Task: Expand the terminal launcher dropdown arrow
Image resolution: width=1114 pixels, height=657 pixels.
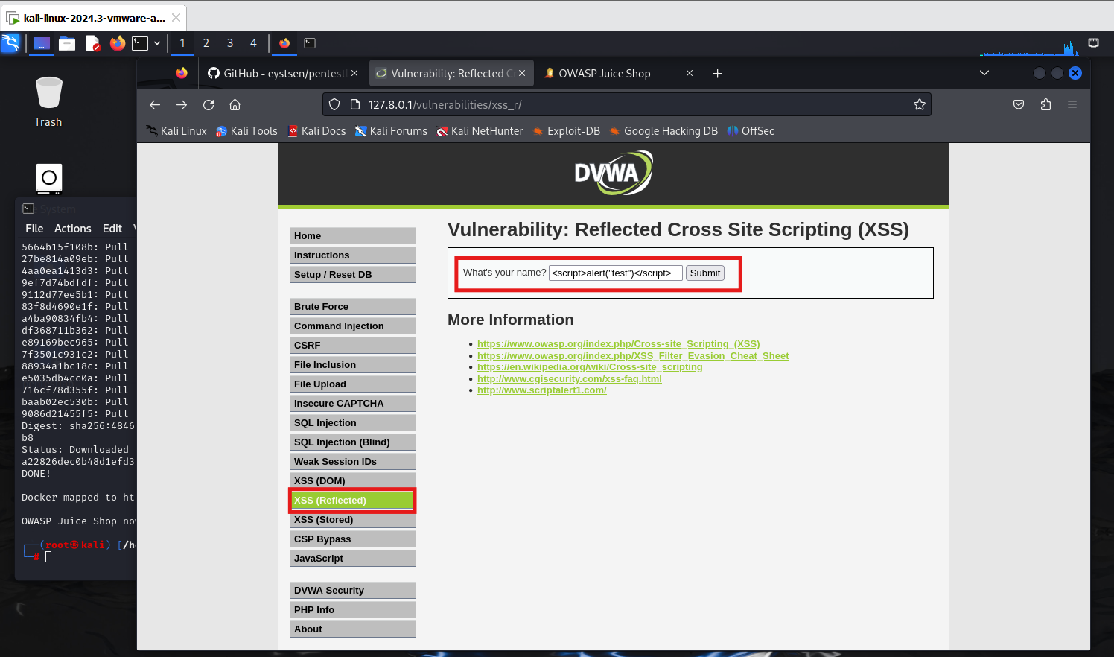Action: pos(157,43)
